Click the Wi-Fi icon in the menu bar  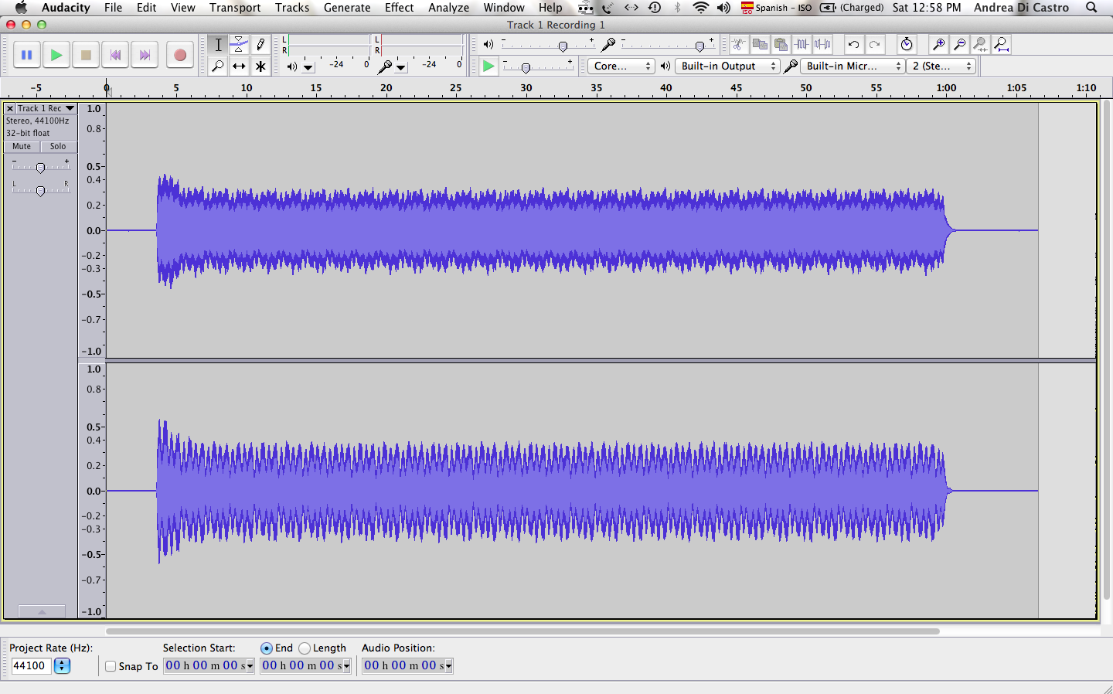point(701,8)
